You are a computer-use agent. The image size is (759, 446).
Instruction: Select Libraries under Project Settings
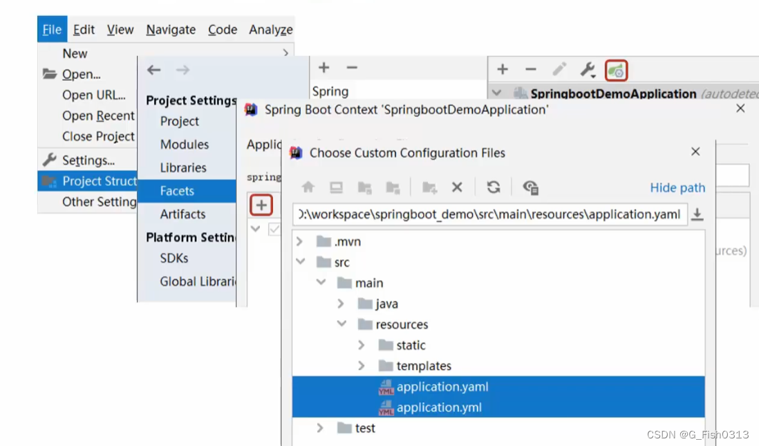pos(183,167)
